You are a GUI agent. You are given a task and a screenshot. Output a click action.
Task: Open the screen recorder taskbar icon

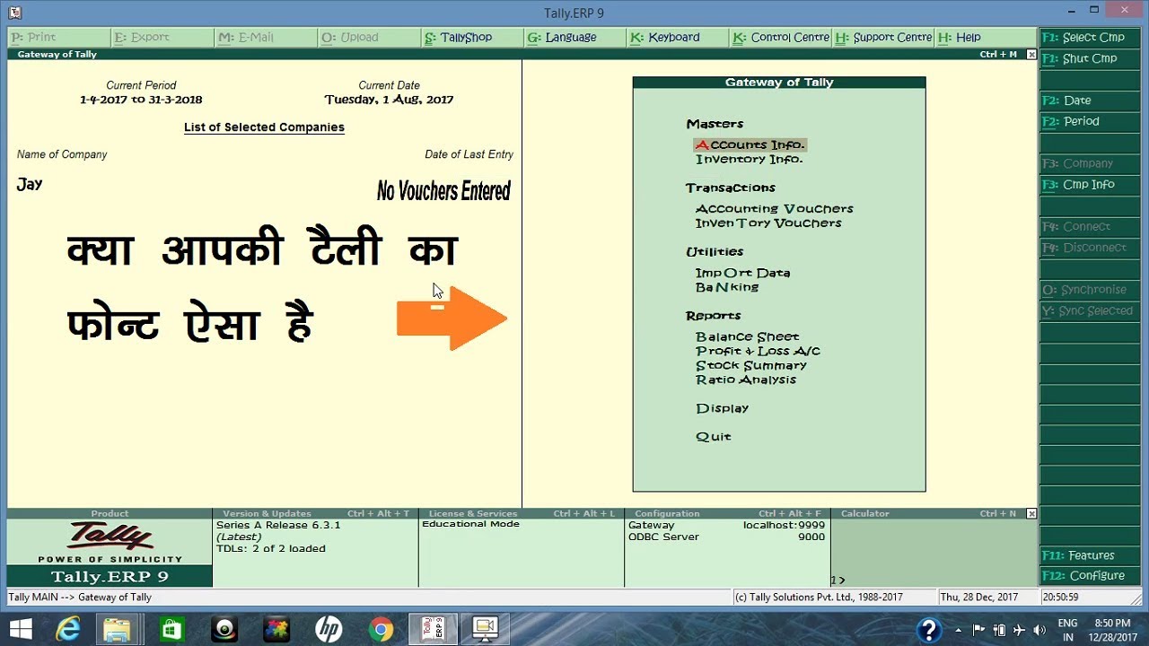(486, 629)
